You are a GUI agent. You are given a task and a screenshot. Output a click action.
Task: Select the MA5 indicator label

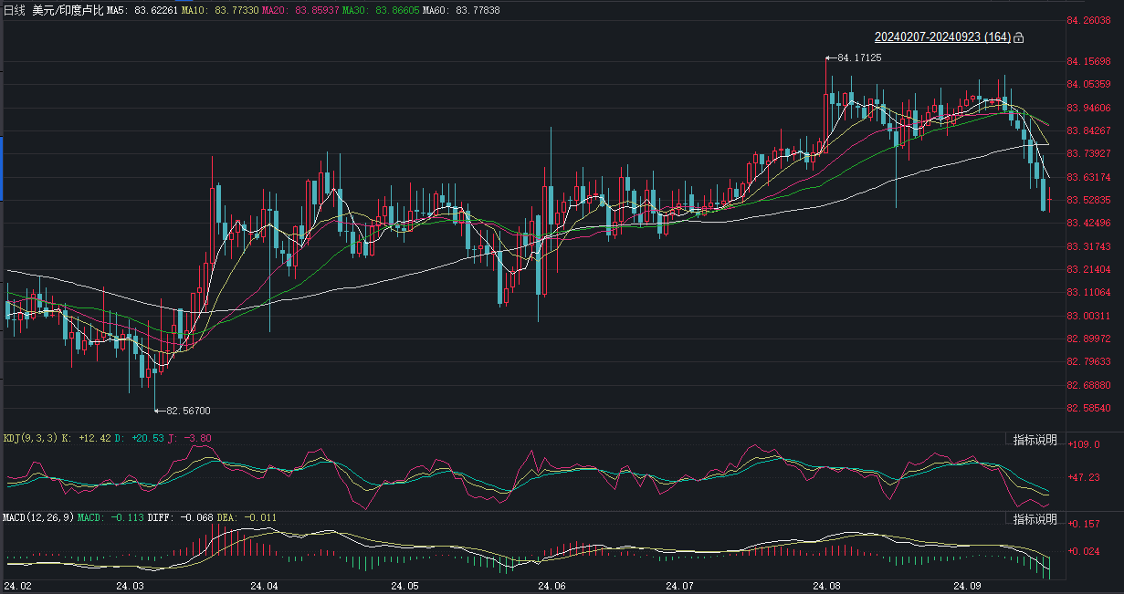coord(116,10)
